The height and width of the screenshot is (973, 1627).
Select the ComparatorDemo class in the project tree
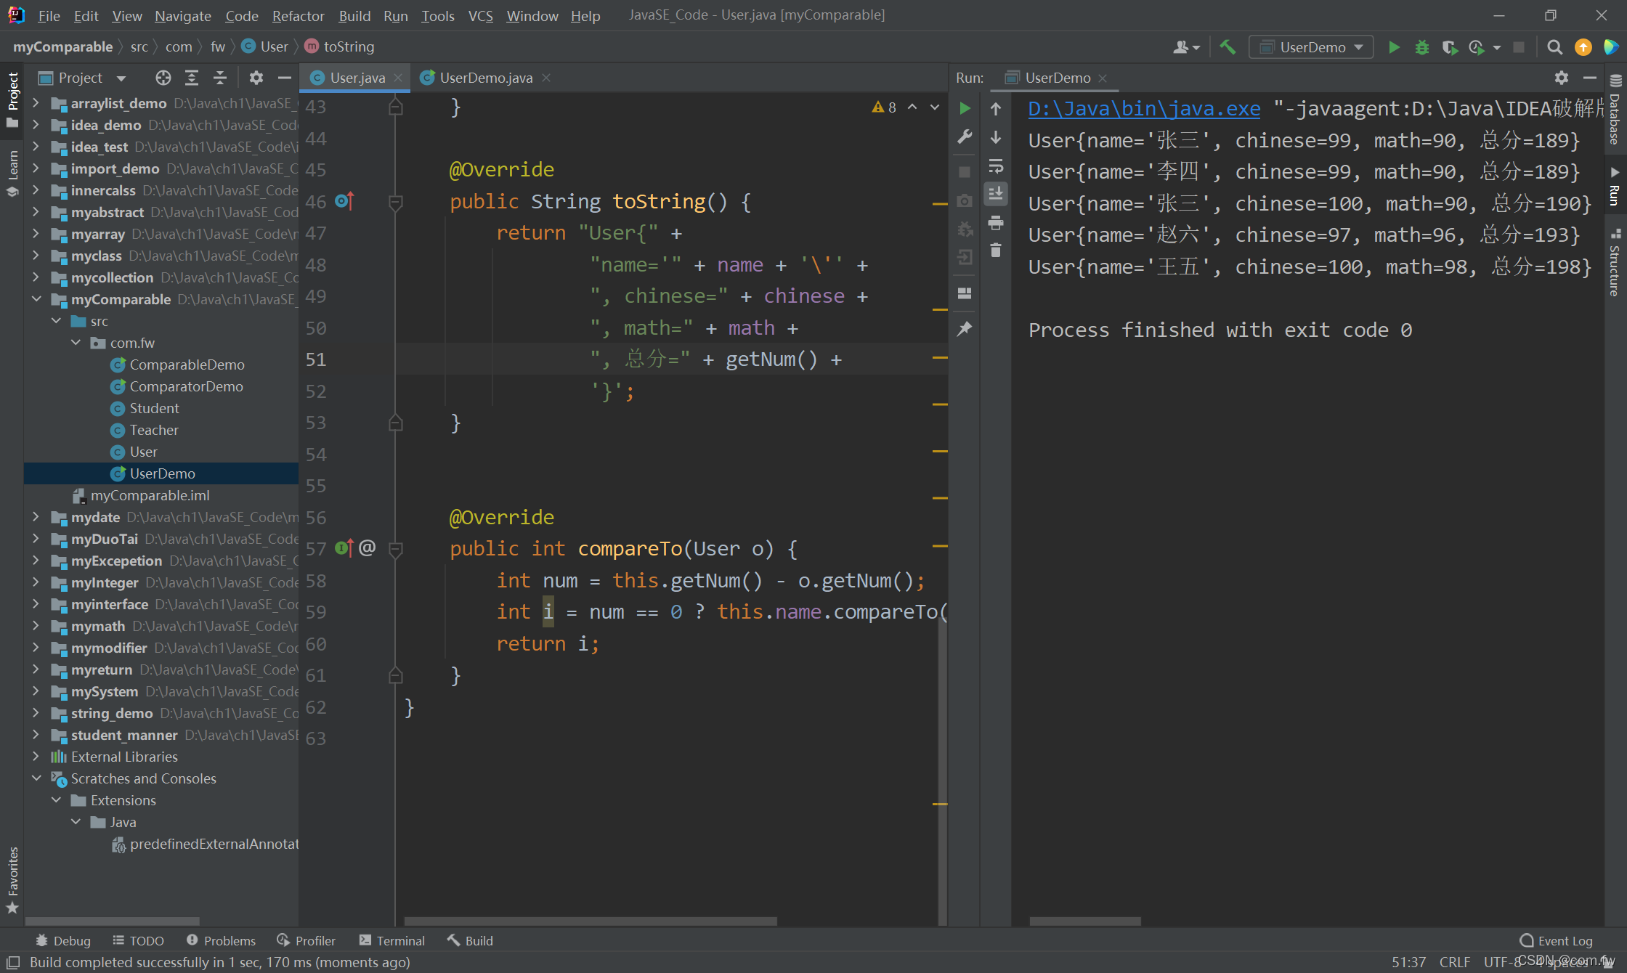[x=186, y=386]
